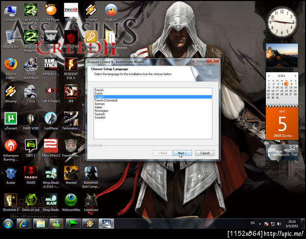
Task: Select the CRYSIS WARHEAD shortcut
Action: coord(31,68)
